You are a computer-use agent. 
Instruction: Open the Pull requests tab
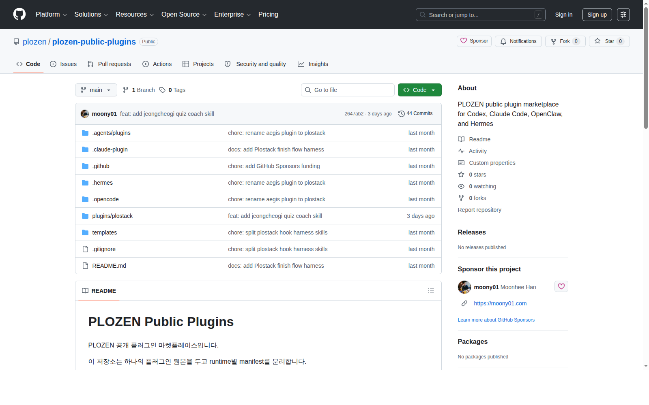109,64
